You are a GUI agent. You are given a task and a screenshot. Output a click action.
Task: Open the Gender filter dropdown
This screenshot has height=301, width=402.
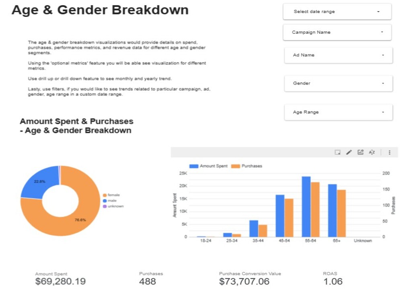[338, 83]
